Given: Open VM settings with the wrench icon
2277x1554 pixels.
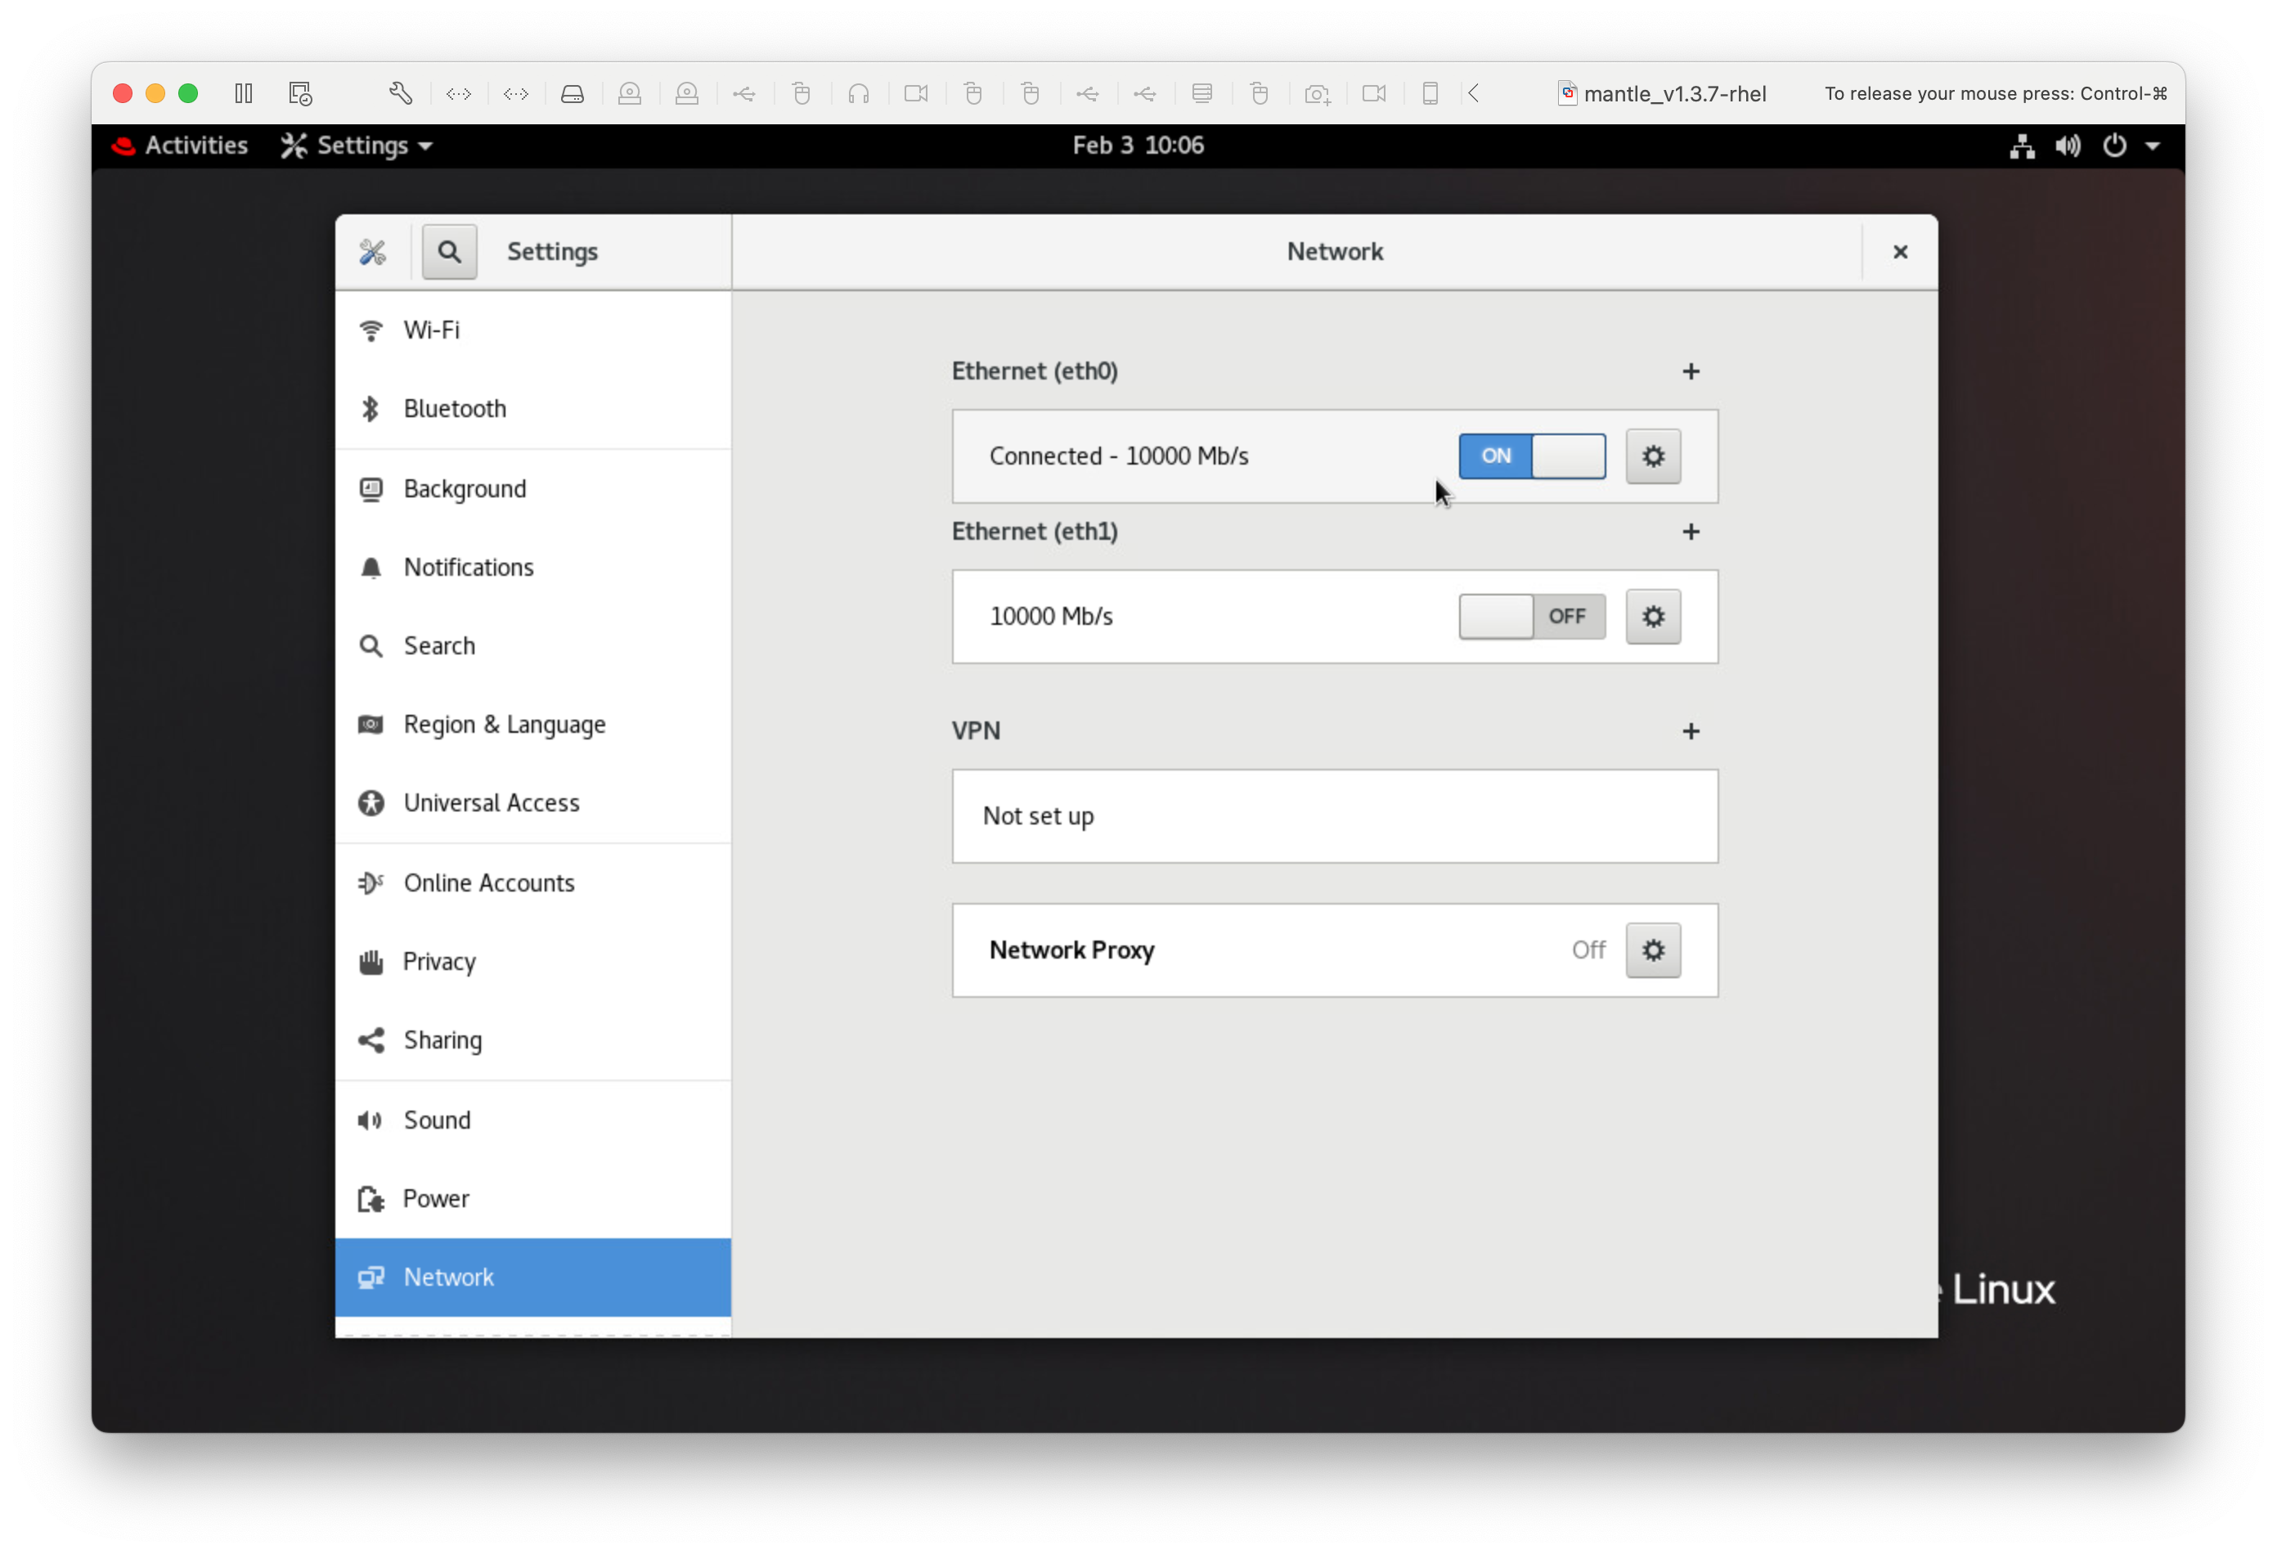Looking at the screenshot, I should pyautogui.click(x=401, y=93).
